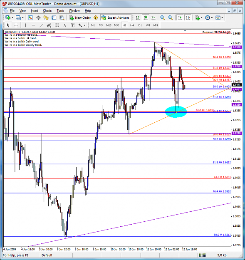Select the M30 timeframe button

click(x=116, y=25)
